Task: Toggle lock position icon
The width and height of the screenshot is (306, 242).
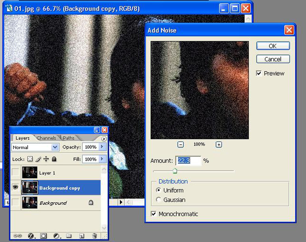Action: coord(46,159)
